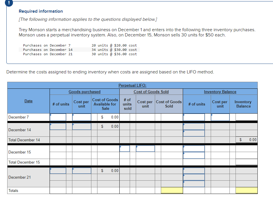Click the December 14 row label
The image size is (273, 198).
(x=20, y=130)
